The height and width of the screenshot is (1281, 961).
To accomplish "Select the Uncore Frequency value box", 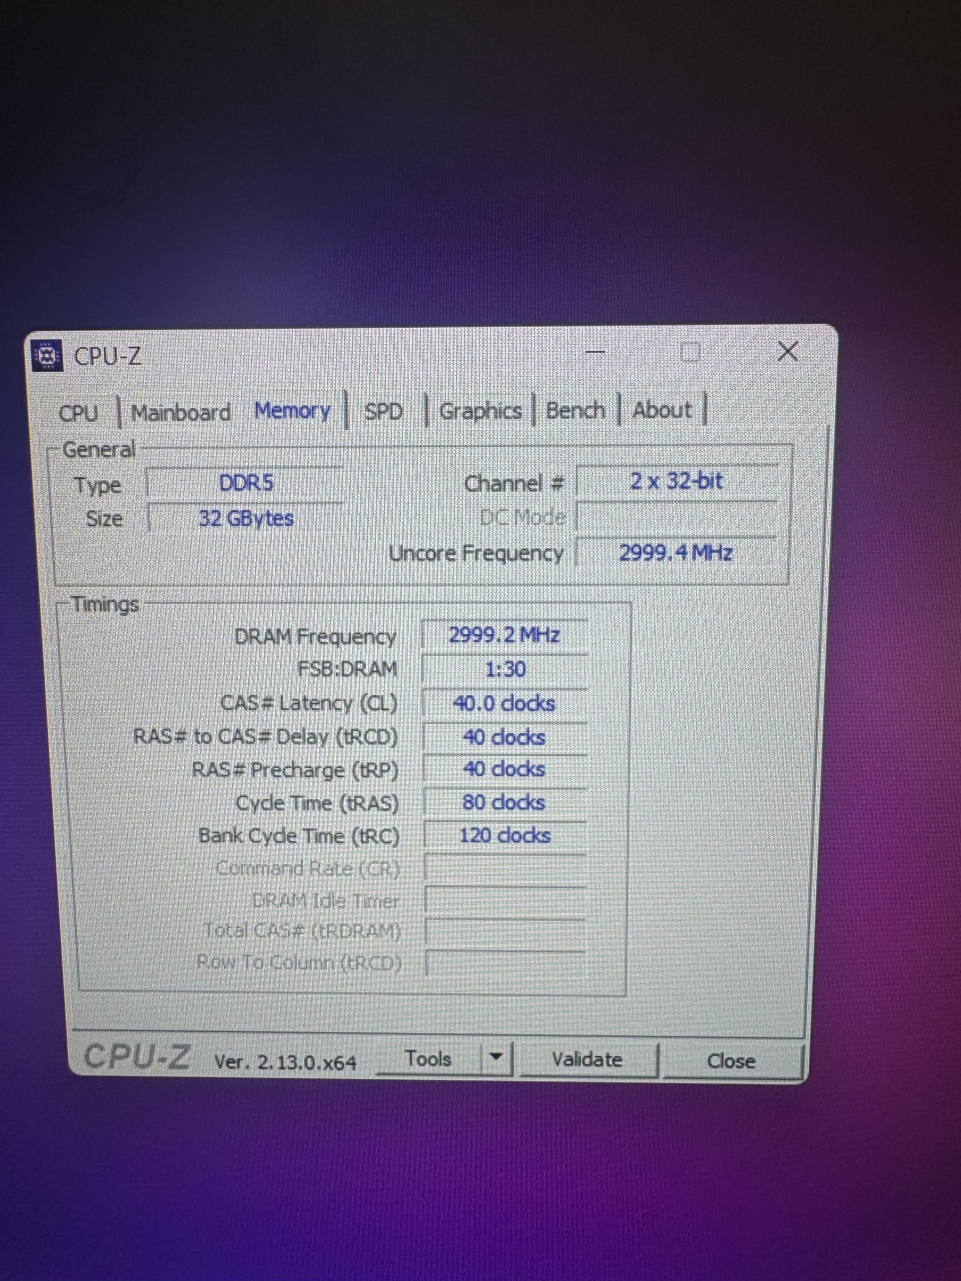I will point(676,553).
